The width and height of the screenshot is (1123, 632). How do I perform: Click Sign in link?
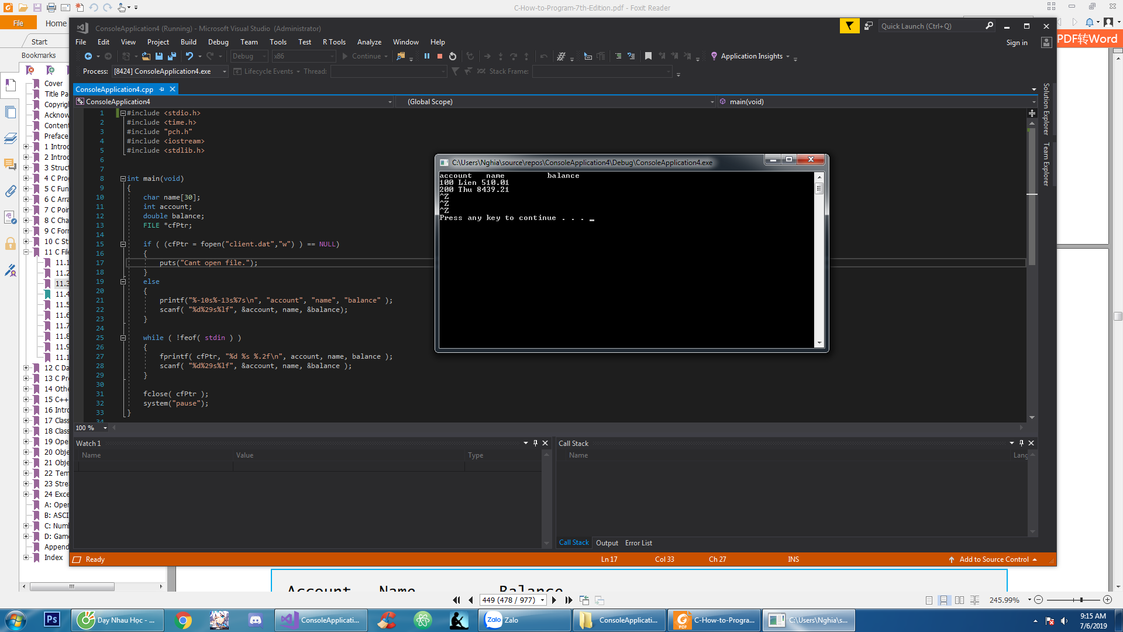point(1017,42)
